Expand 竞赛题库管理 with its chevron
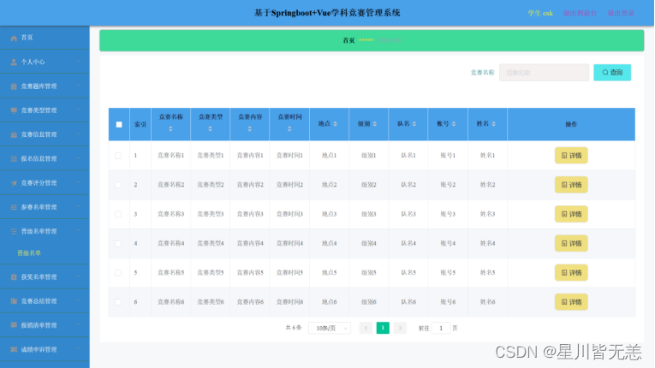Screen dimensions: 655x368 click(x=79, y=86)
